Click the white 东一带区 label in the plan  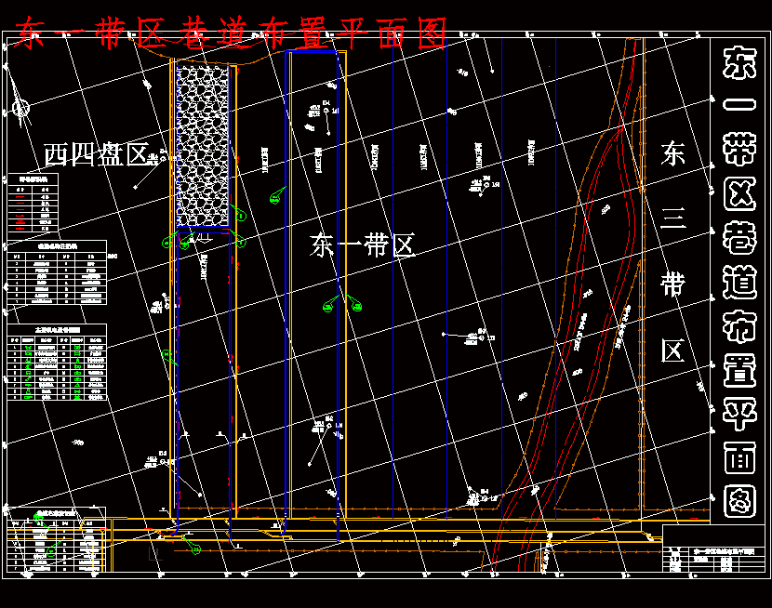click(x=363, y=245)
